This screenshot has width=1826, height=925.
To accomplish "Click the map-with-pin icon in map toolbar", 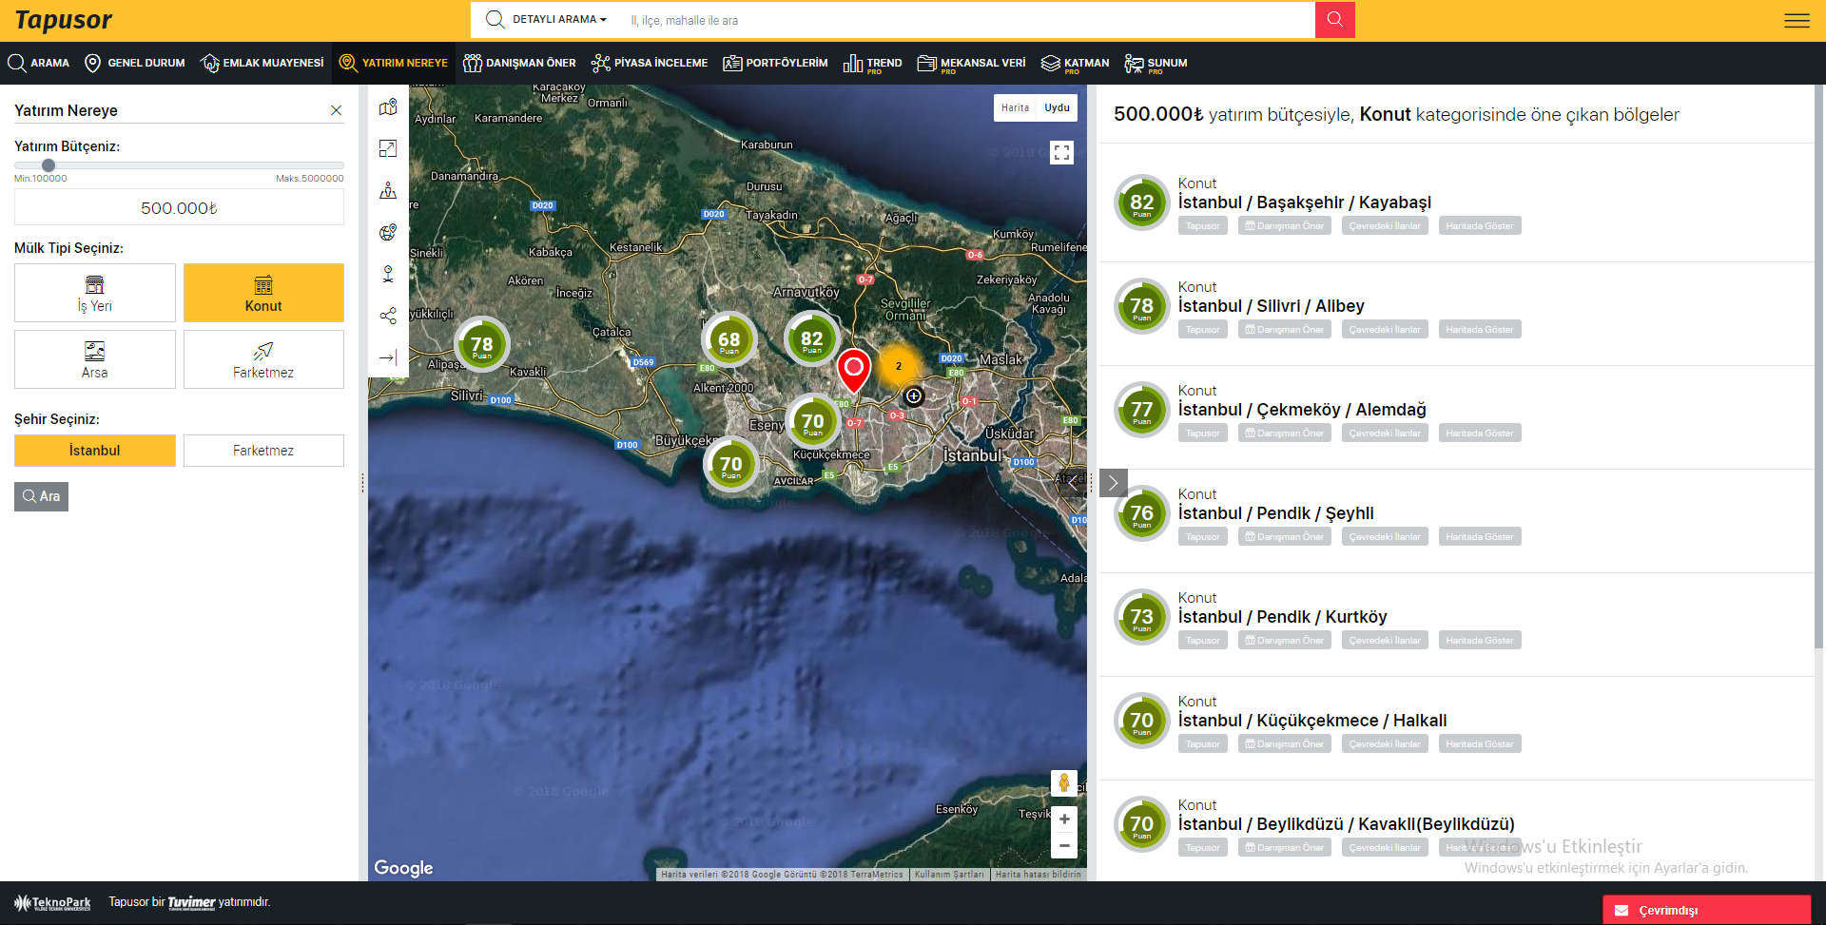I will [388, 107].
